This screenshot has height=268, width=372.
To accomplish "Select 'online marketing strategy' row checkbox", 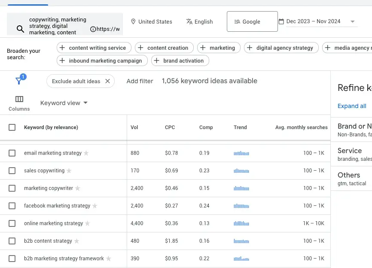I will click(12, 223).
